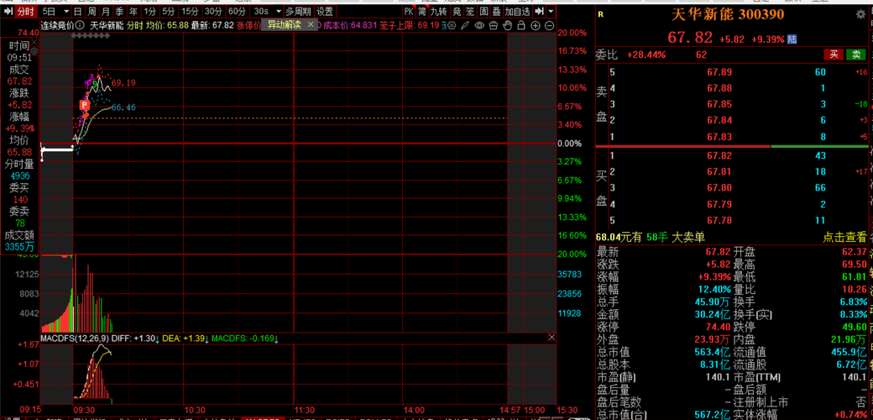Click the 总市值 value 563.4亿
The width and height of the screenshot is (873, 420).
(x=712, y=352)
